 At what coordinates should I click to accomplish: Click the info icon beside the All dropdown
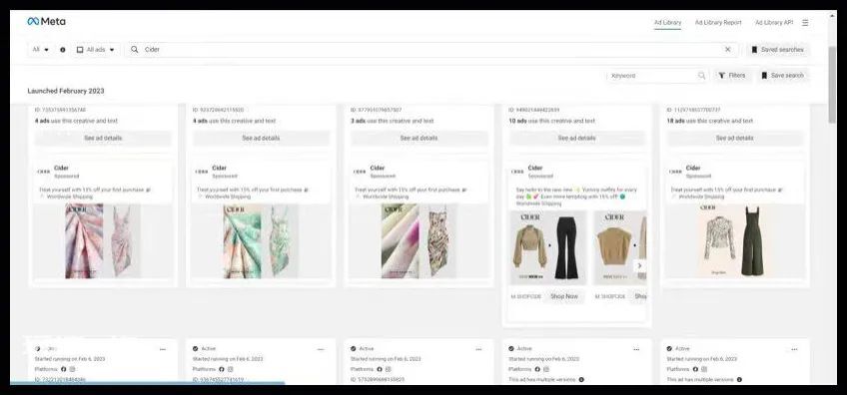point(63,50)
